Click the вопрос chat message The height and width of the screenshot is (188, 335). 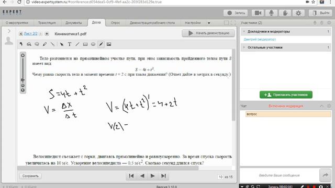[288, 114]
